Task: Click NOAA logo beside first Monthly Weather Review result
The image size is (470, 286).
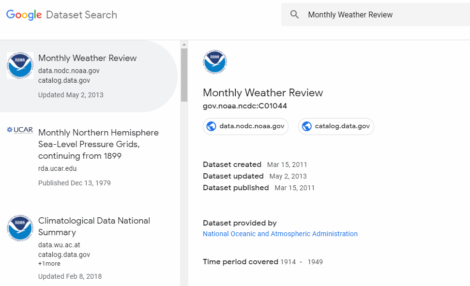Action: click(x=20, y=66)
